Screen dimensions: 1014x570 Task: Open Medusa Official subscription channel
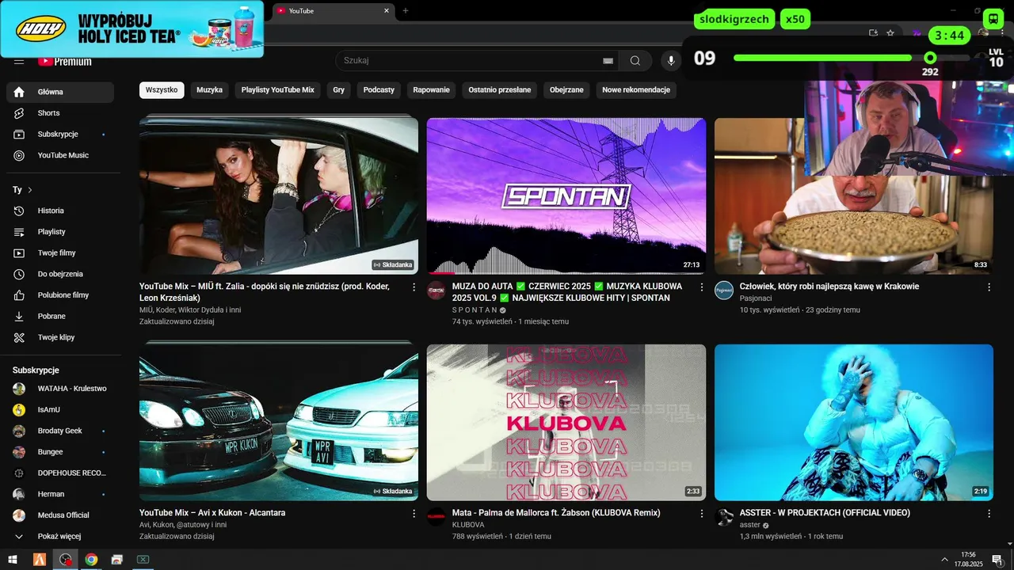pos(60,515)
